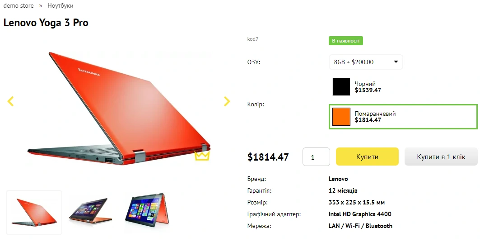This screenshot has width=480, height=242.
Task: Show the previous product image with left arrow
Action: click(x=10, y=101)
